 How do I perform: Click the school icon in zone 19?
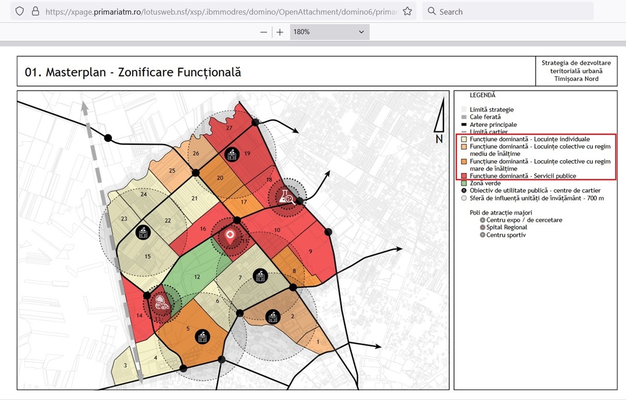[x=232, y=155]
